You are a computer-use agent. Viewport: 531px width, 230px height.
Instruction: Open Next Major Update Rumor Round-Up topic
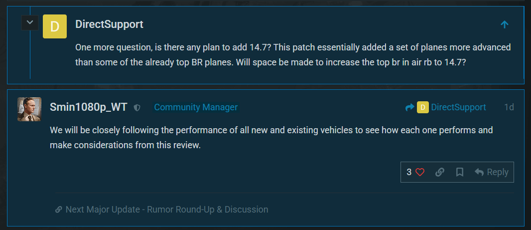[x=167, y=210]
